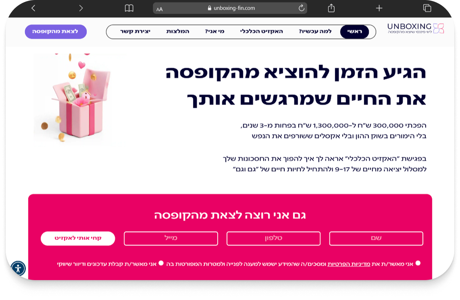Show all tabs with the tab overview icon
Image resolution: width=460 pixels, height=300 pixels.
[427, 8]
